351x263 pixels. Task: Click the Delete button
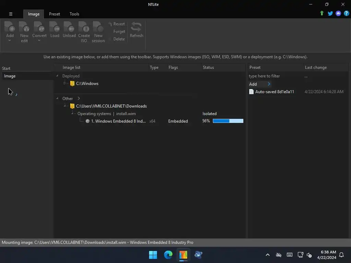[x=119, y=39]
